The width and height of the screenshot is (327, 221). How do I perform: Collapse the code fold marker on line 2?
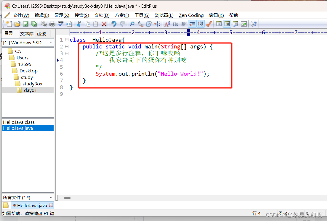pos(67,46)
